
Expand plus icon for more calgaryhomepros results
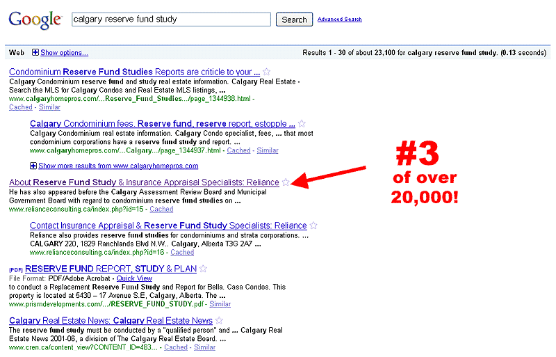[x=33, y=166]
